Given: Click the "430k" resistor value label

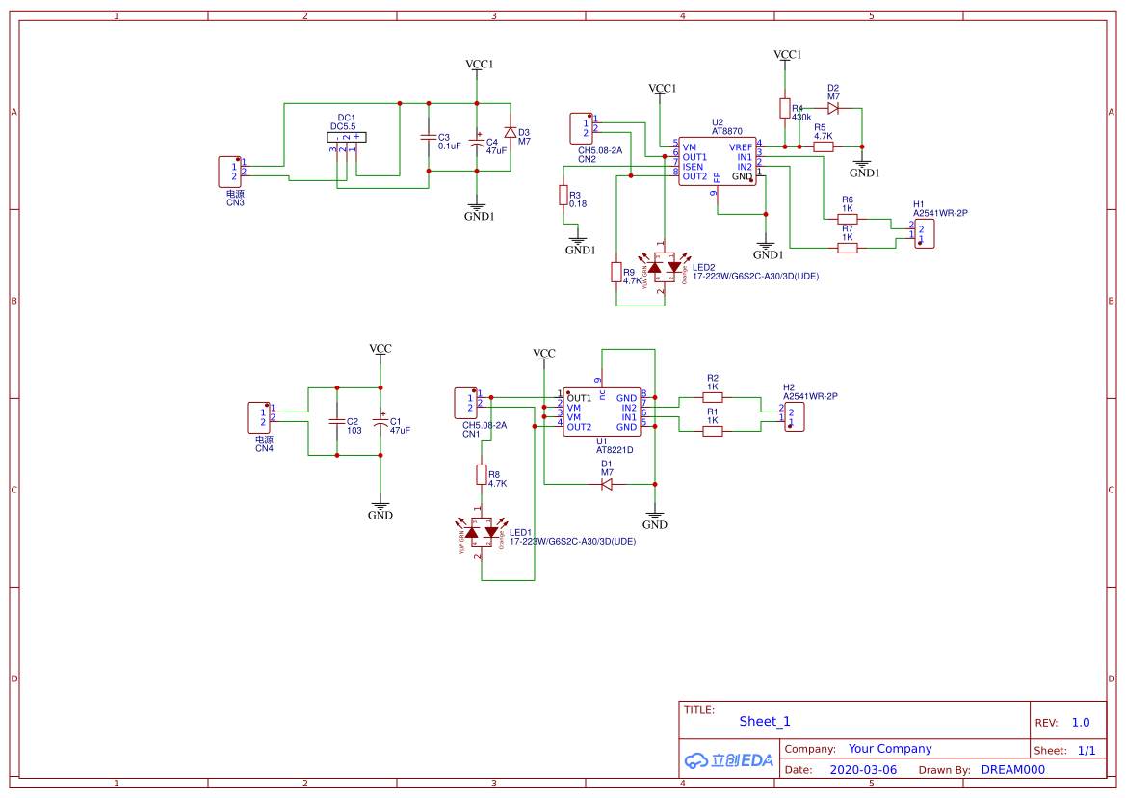Looking at the screenshot, I should click(801, 117).
